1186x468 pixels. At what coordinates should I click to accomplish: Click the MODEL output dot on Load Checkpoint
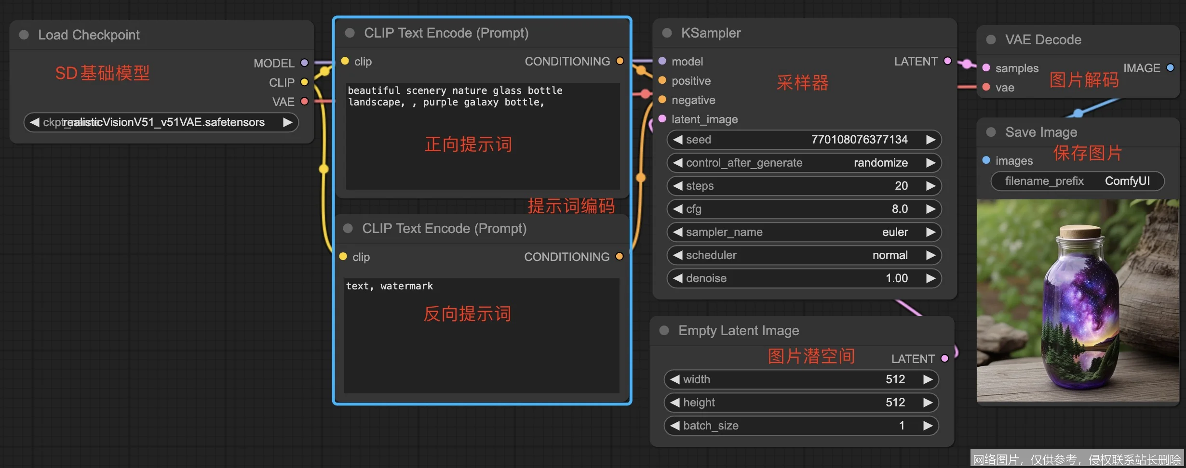(304, 63)
